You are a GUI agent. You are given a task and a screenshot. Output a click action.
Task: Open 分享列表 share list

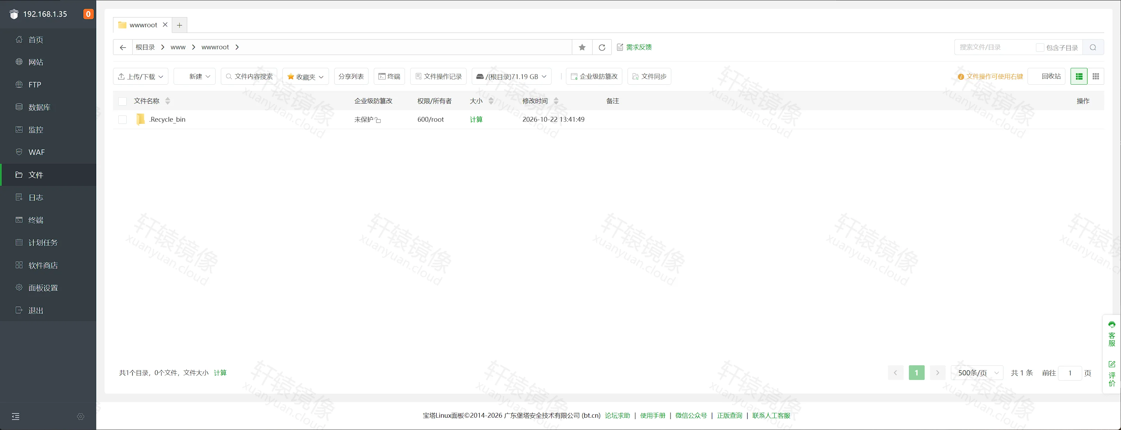pyautogui.click(x=351, y=77)
